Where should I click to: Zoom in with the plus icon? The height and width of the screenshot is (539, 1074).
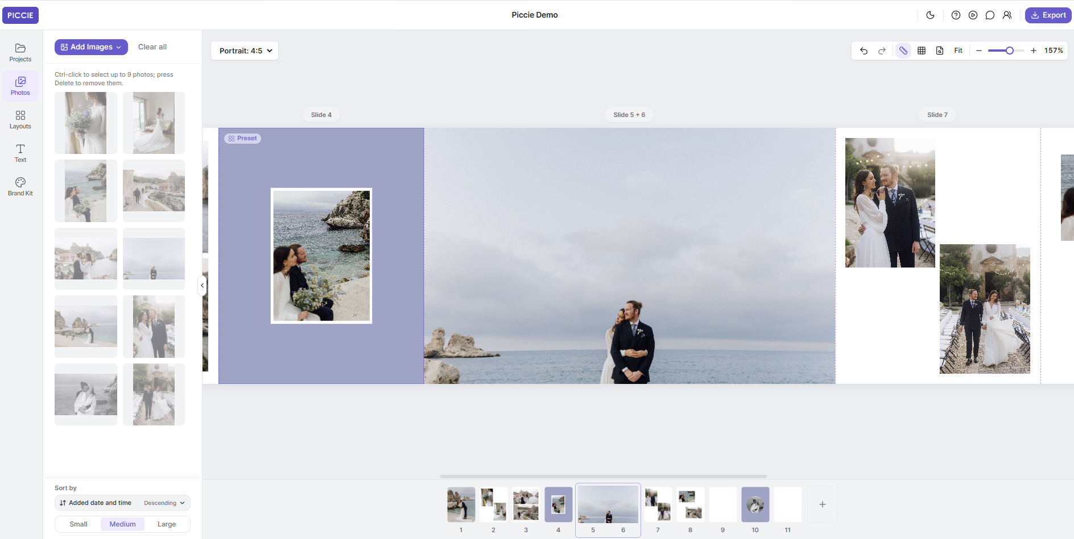click(x=1034, y=51)
